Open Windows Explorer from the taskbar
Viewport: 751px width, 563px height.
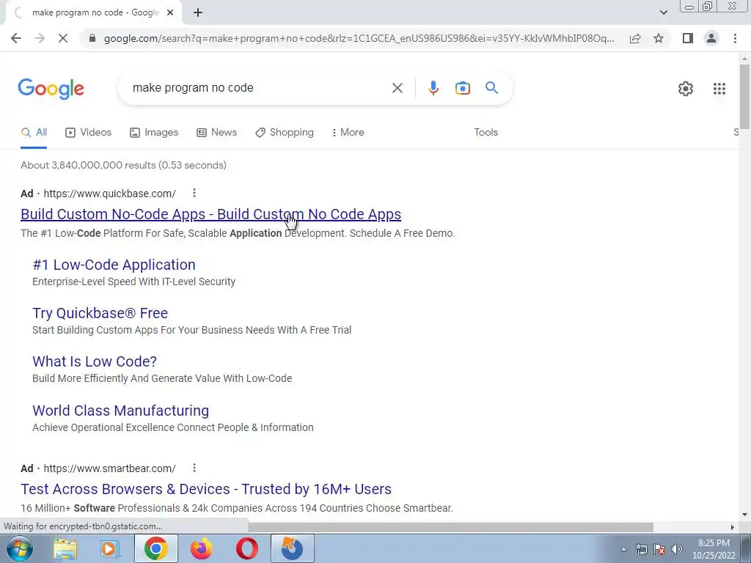click(65, 548)
